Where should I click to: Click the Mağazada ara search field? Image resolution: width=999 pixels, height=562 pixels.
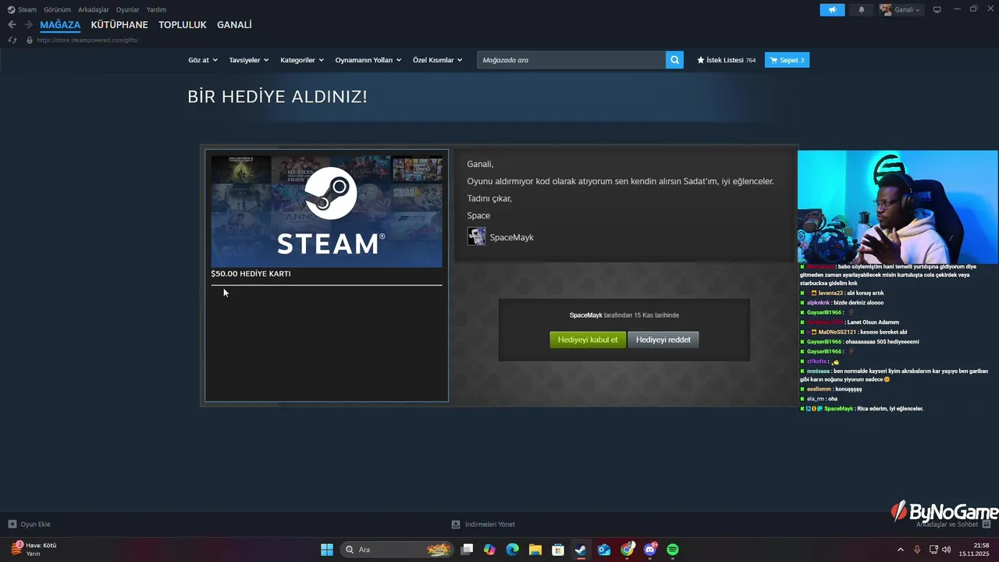pos(571,60)
